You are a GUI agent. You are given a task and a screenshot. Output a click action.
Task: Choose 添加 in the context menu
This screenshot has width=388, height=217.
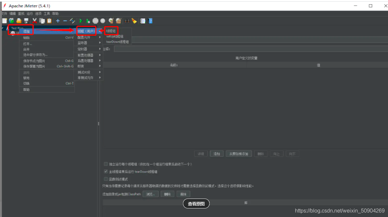tap(47, 31)
